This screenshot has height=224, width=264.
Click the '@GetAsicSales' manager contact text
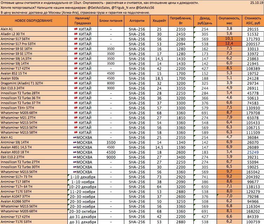99,8
